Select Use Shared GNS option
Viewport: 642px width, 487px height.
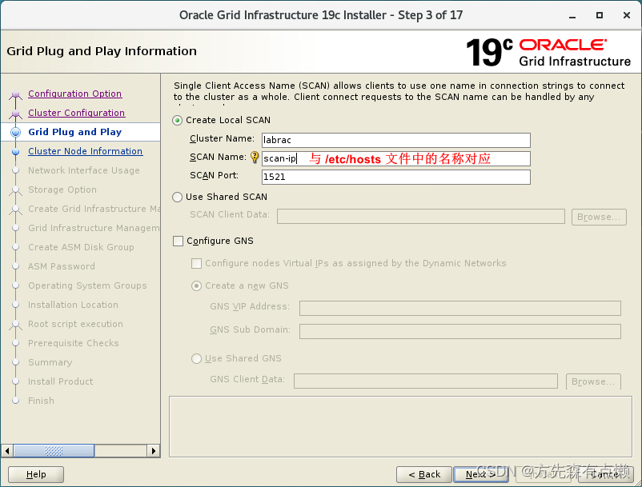click(x=197, y=358)
